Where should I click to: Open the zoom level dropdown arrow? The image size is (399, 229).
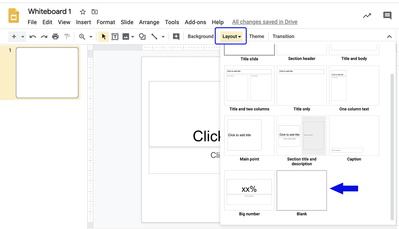click(91, 37)
